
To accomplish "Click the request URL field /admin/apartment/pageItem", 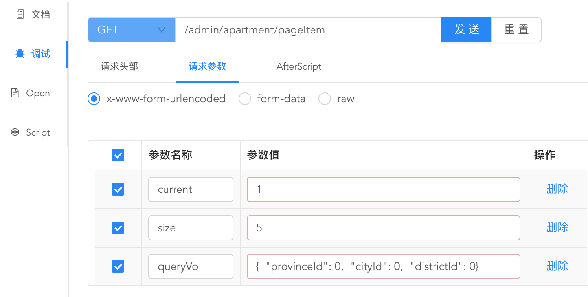I will (x=308, y=30).
